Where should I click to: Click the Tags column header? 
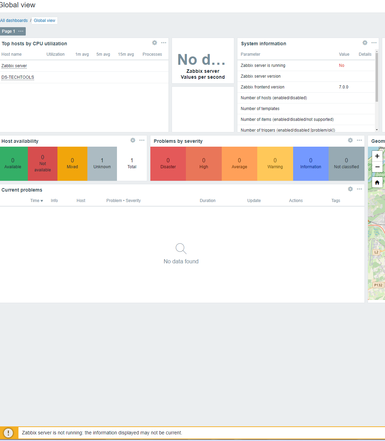[x=336, y=201]
